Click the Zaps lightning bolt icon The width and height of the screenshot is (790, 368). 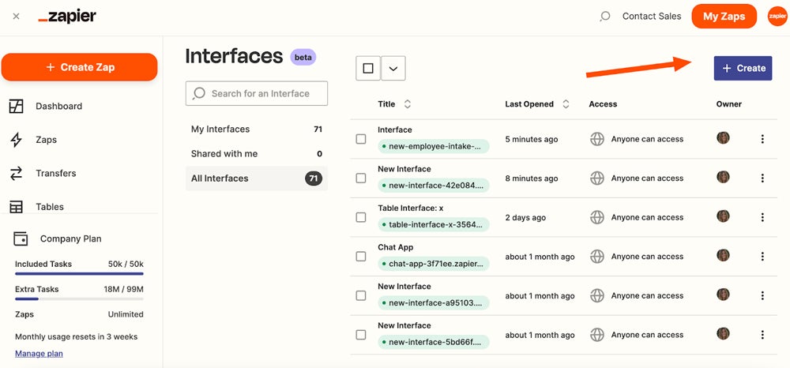click(16, 140)
